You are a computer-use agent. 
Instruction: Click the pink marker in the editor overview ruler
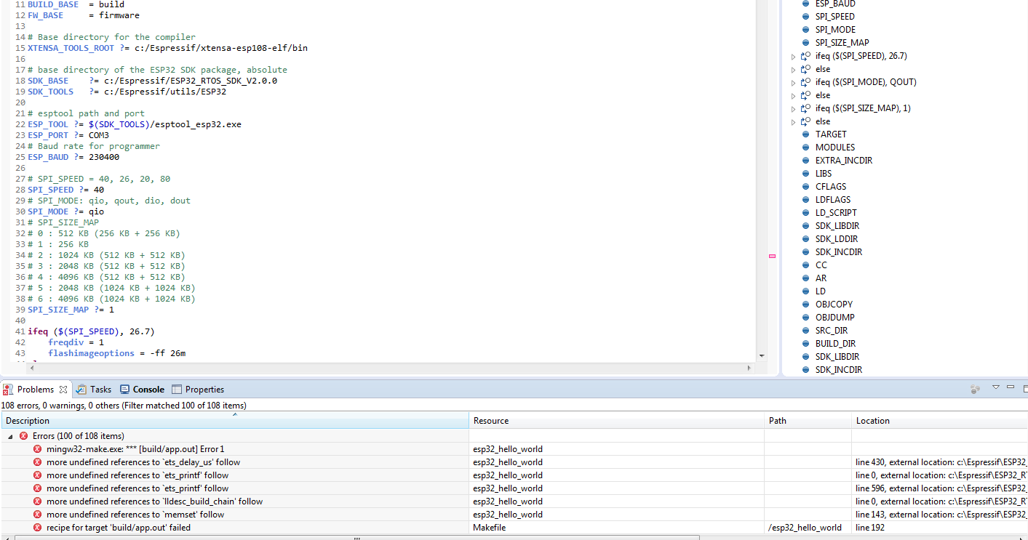click(772, 256)
